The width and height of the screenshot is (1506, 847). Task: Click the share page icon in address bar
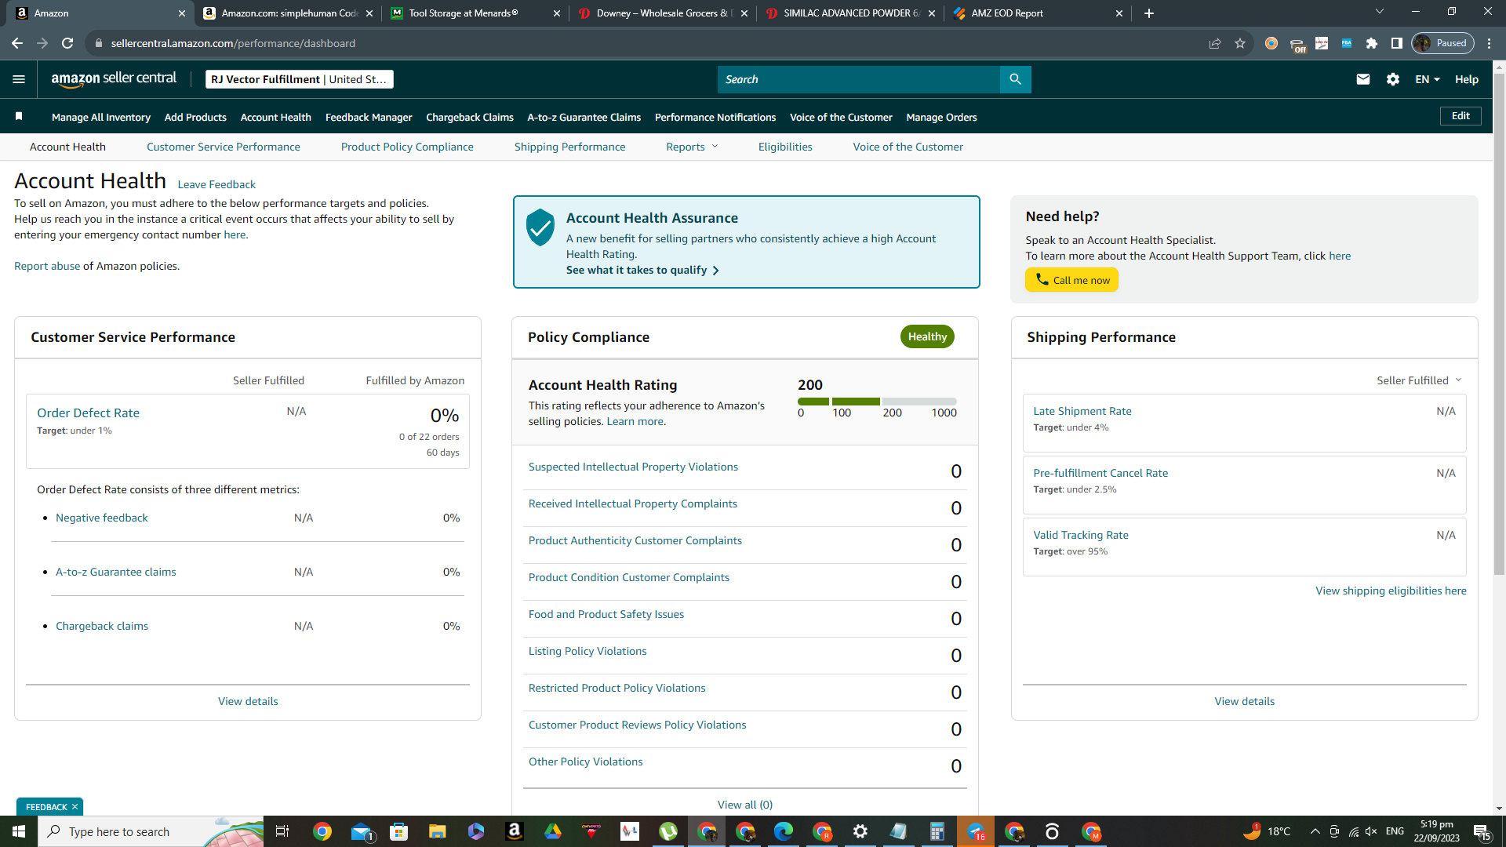pos(1215,43)
